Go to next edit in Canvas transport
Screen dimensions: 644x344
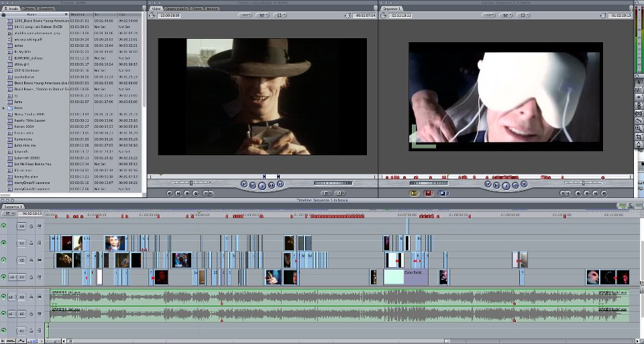click(x=525, y=184)
